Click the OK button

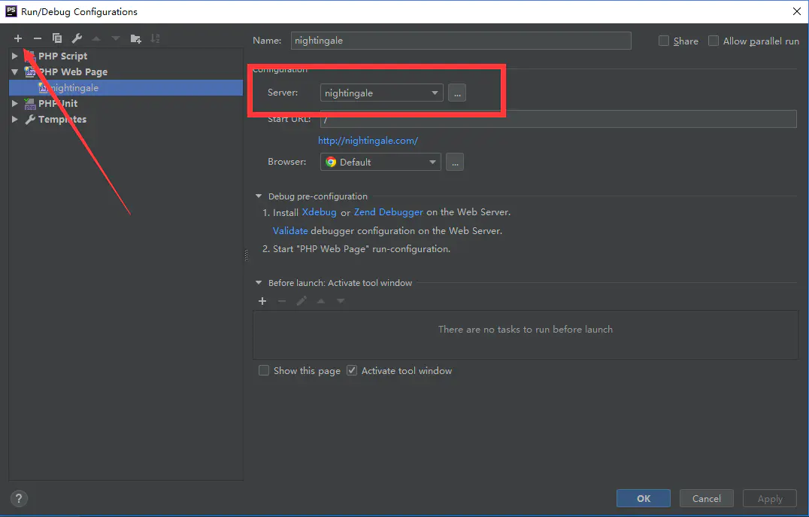644,498
